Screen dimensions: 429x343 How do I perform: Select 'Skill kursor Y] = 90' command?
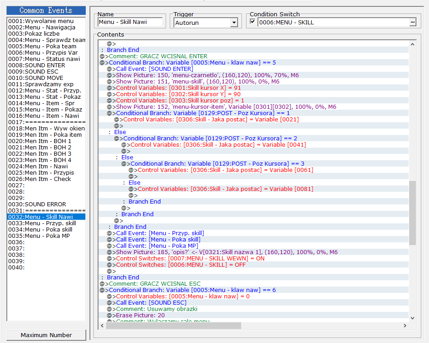(x=254, y=94)
